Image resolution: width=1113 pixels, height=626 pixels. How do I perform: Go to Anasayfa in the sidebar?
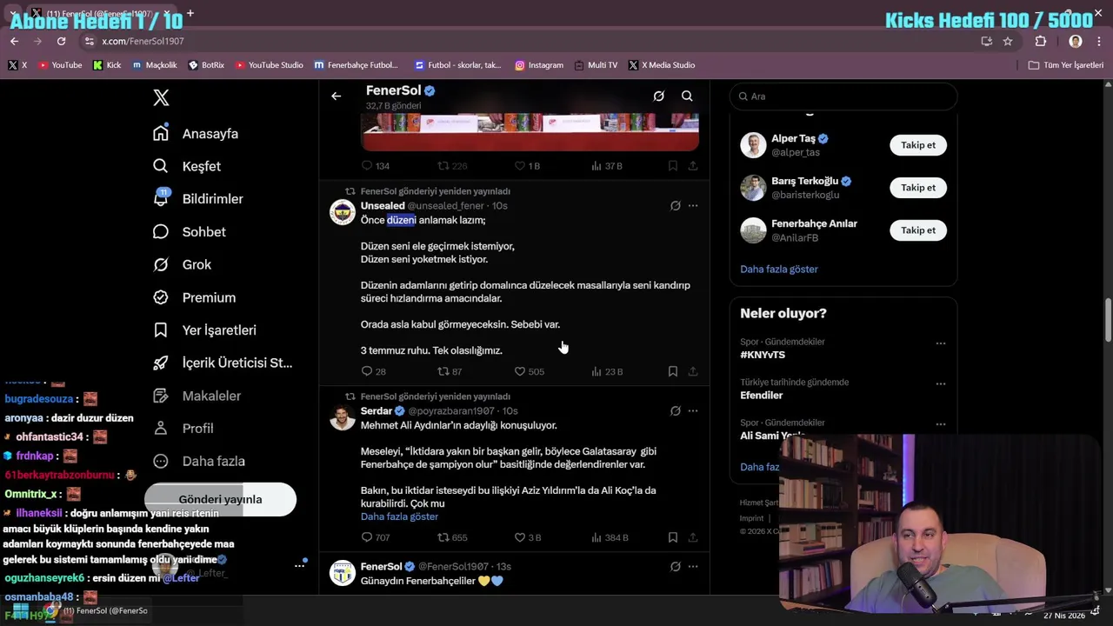pos(196,133)
